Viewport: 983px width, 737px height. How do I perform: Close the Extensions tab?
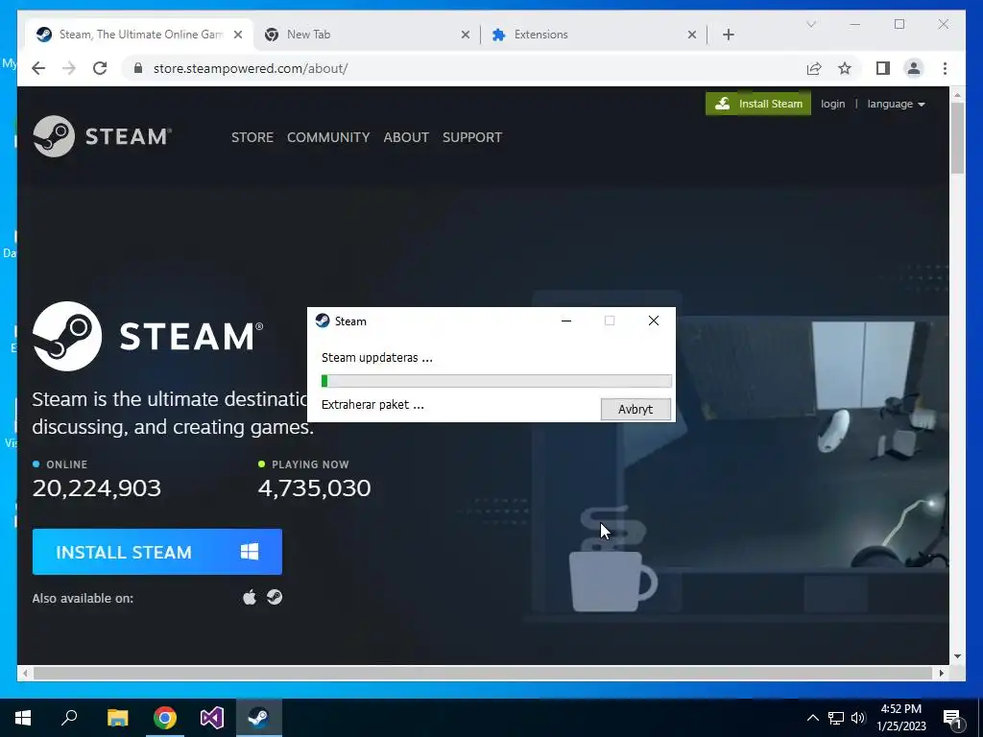coord(692,35)
